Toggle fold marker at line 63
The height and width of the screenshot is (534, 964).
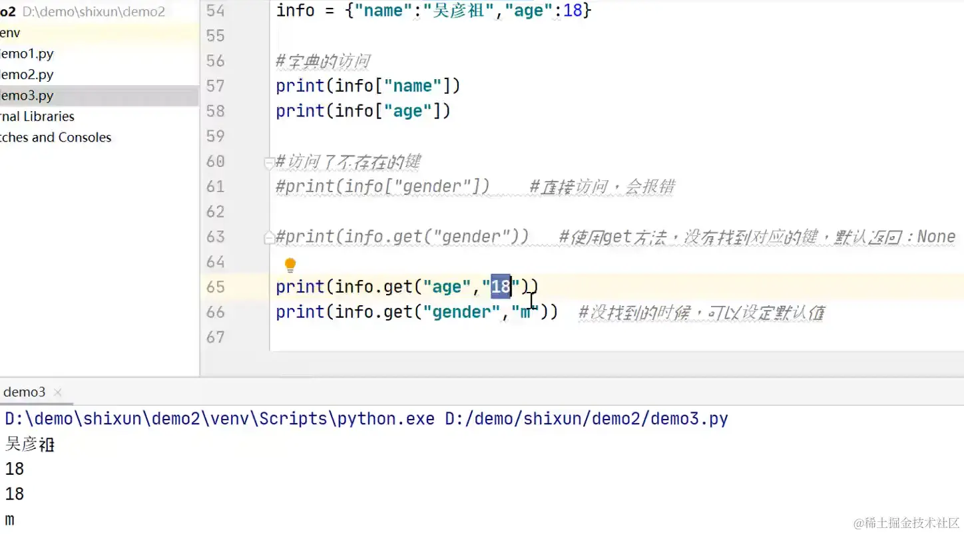coord(269,237)
